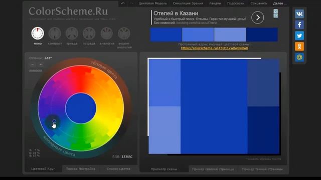Select the Акцент аналогия scheme wheel icon
Screen dimensions: 321x180
click(x=124, y=33)
